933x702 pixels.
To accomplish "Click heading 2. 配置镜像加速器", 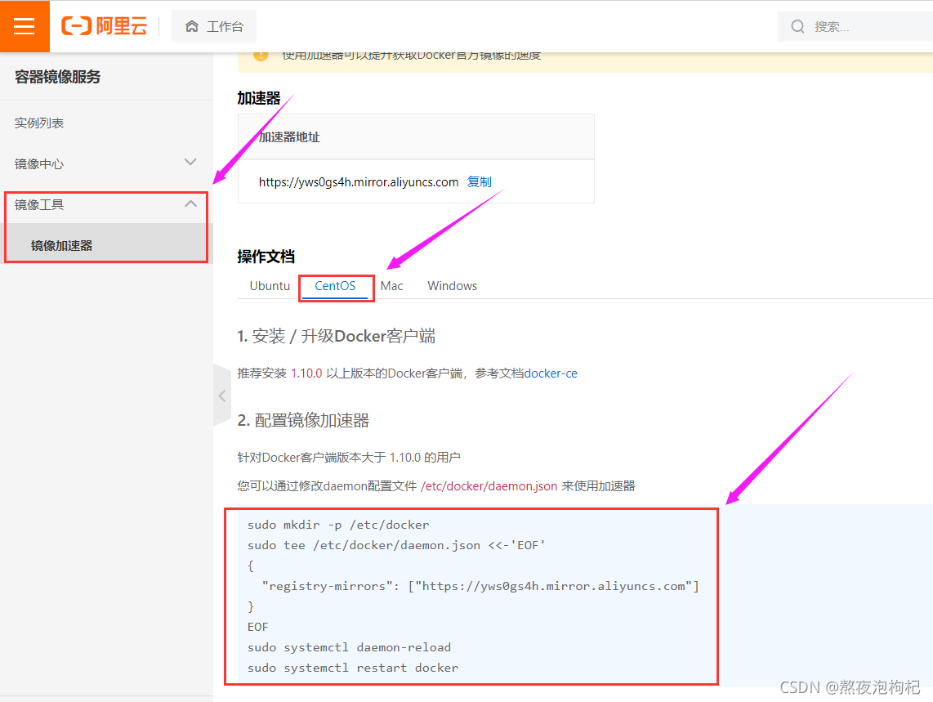I will pyautogui.click(x=303, y=420).
